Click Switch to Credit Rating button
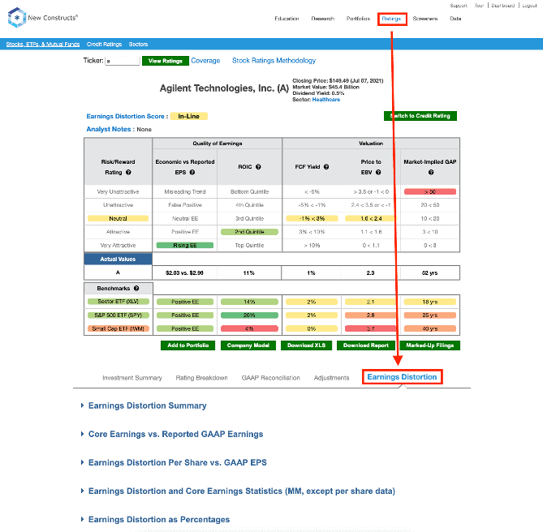Screen dimensions: 543x532 (420, 116)
